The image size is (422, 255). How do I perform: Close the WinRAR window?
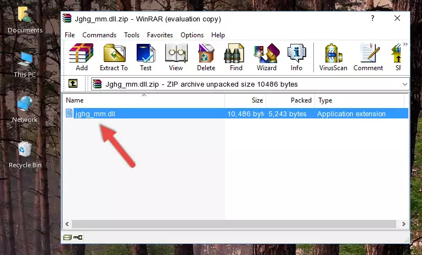(397, 18)
